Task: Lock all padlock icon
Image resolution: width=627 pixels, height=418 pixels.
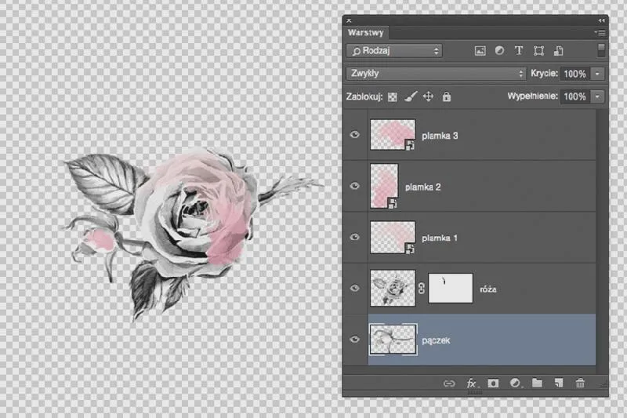Action: [x=447, y=96]
